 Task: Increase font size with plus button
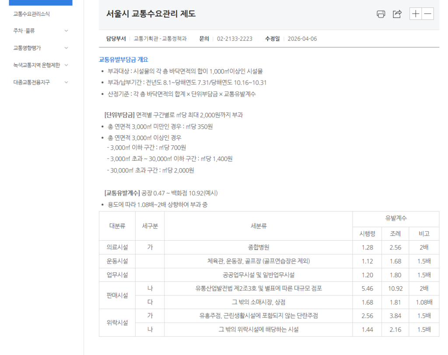coord(416,14)
